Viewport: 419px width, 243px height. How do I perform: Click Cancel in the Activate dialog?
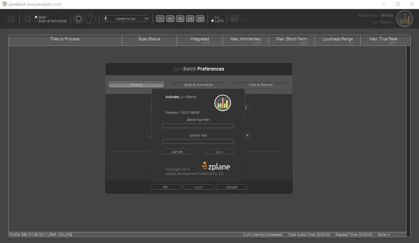[x=177, y=152]
